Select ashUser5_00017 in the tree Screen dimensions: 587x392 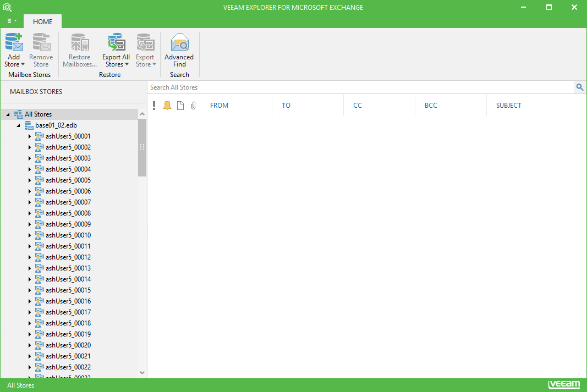68,312
